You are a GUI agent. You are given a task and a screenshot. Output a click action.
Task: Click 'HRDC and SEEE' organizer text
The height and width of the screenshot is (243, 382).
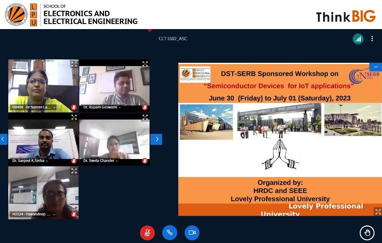tap(280, 191)
